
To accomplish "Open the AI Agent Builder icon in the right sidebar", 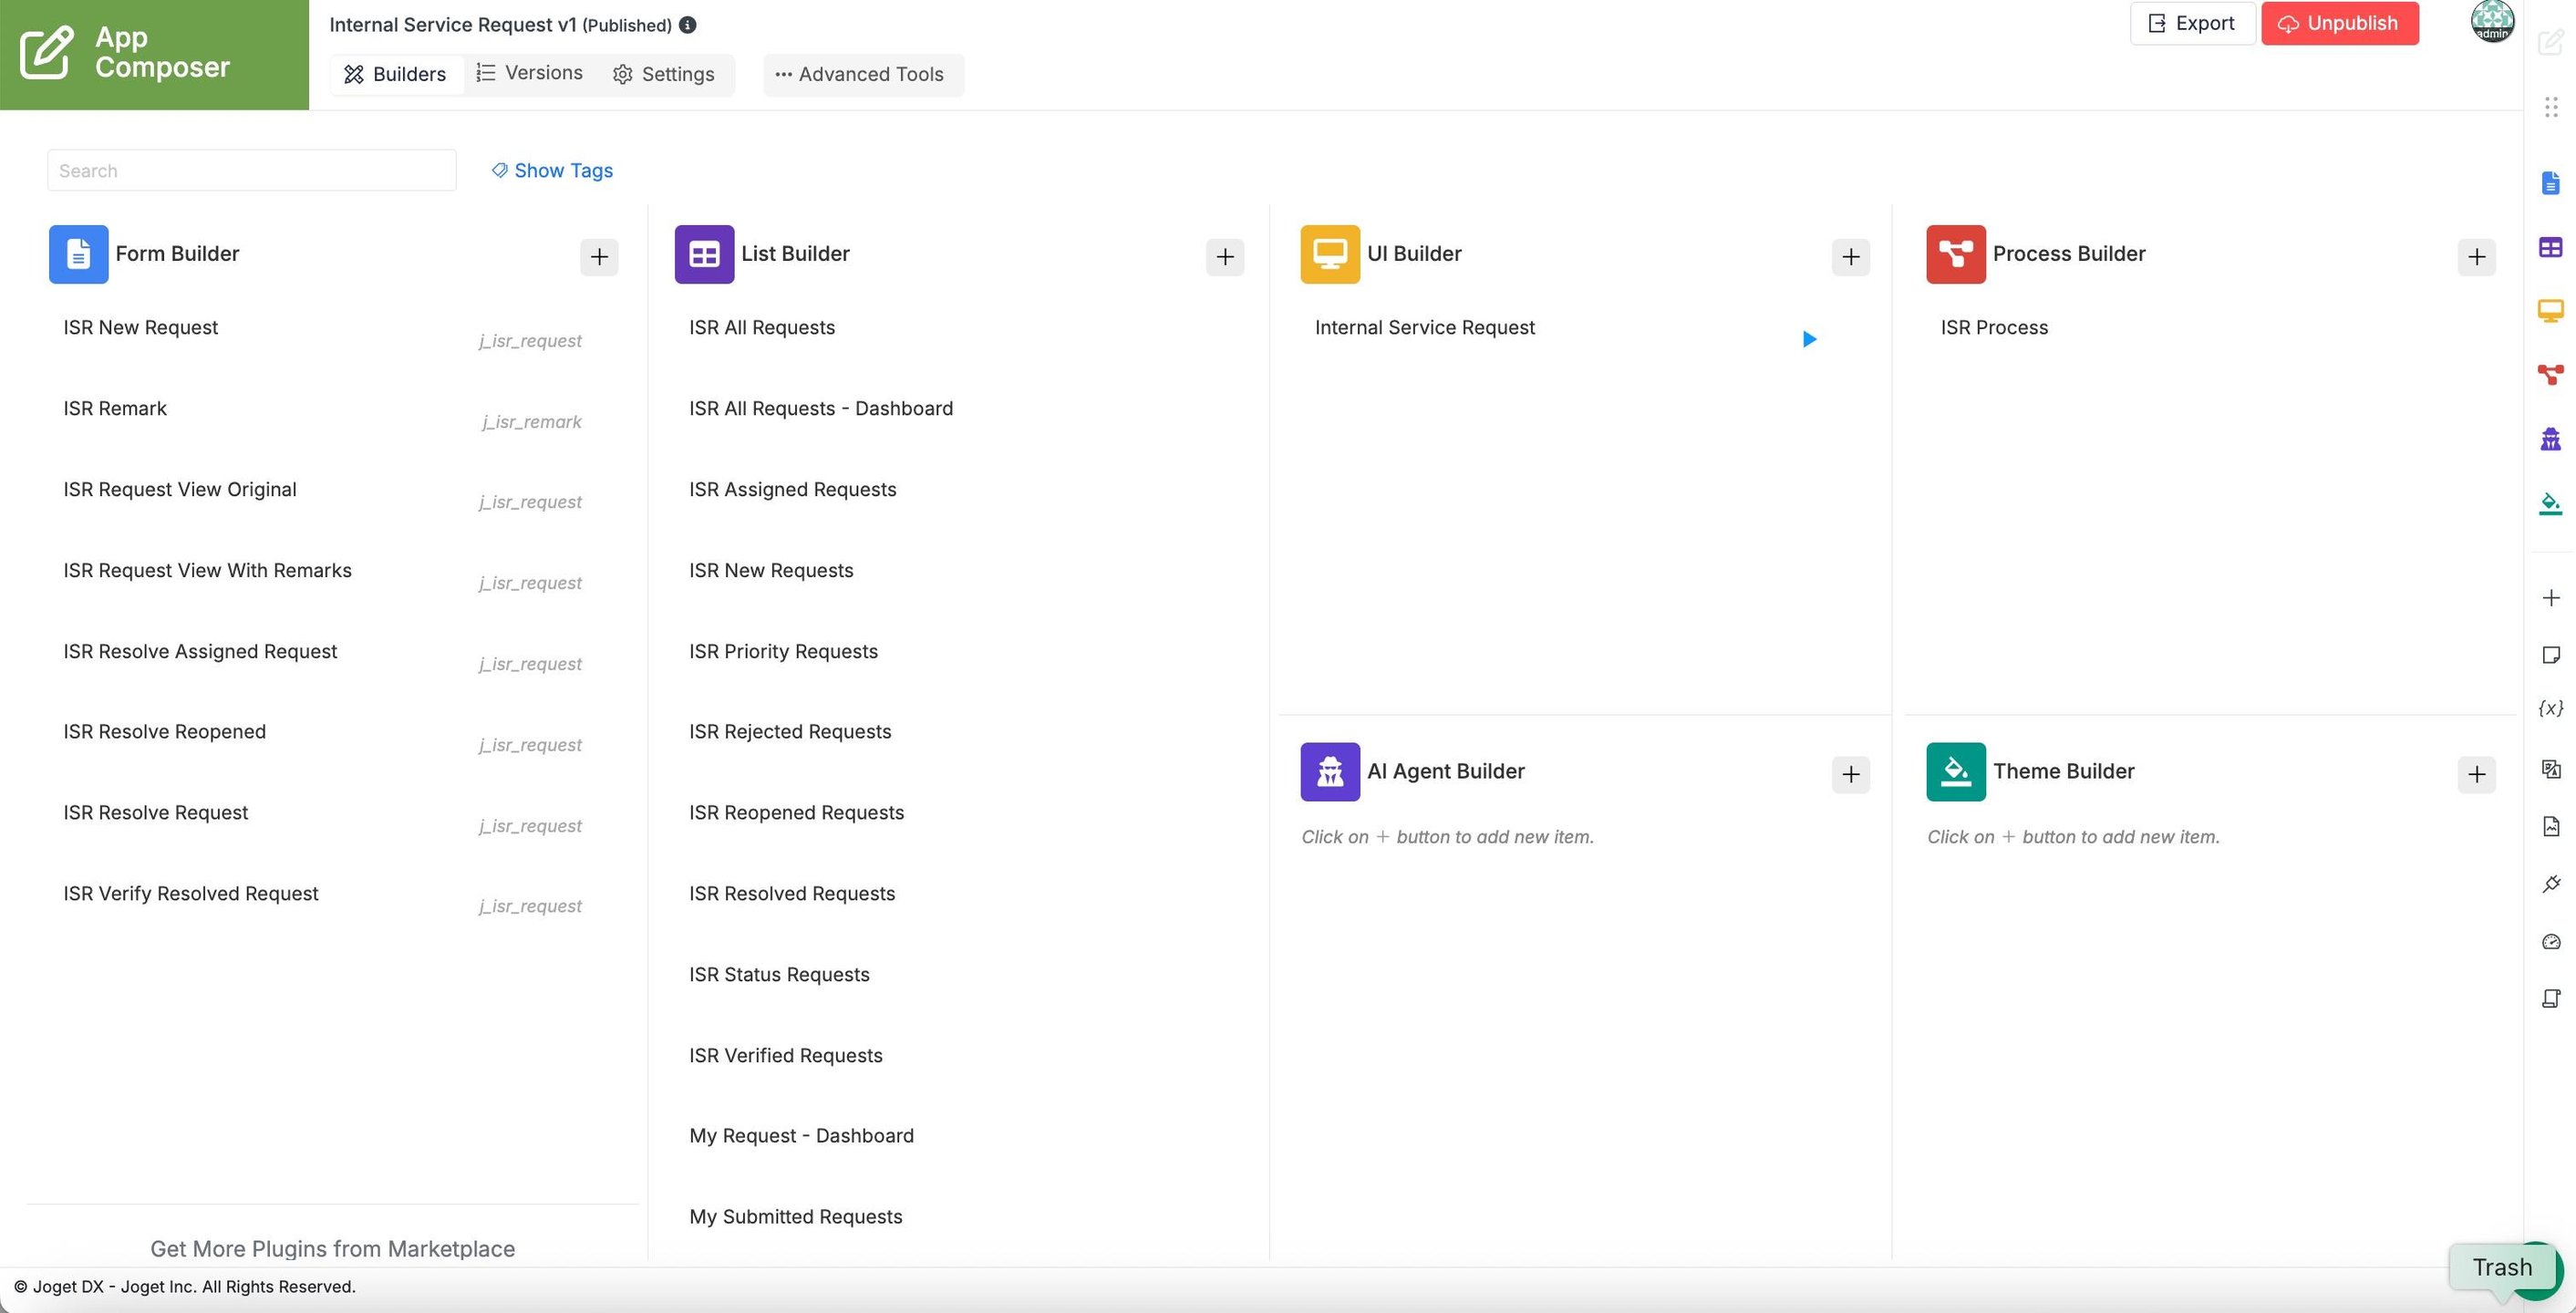I will [x=2550, y=438].
